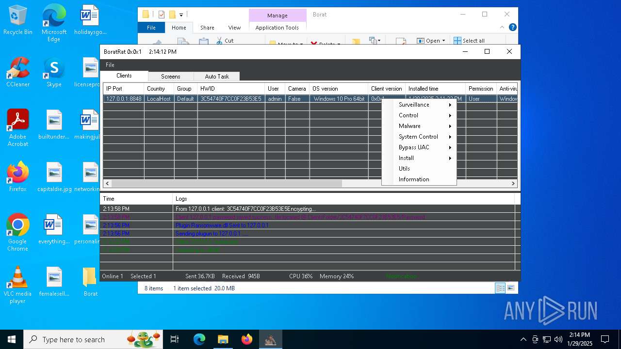The width and height of the screenshot is (621, 349).
Task: Open quick access toolbar customize dropdown
Action: click(181, 15)
